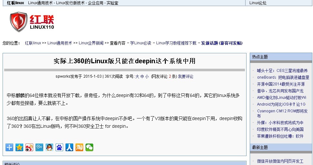Click the 热点主题 panel header

(281, 57)
